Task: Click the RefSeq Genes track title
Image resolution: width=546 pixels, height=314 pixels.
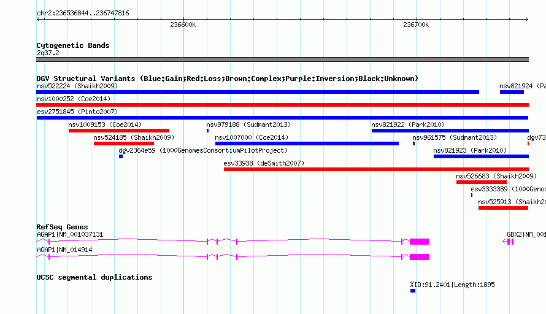Action: click(x=62, y=227)
